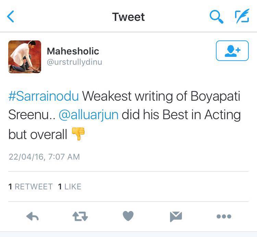Open the search magnifier icon
The width and height of the screenshot is (257, 237).
[x=216, y=16]
